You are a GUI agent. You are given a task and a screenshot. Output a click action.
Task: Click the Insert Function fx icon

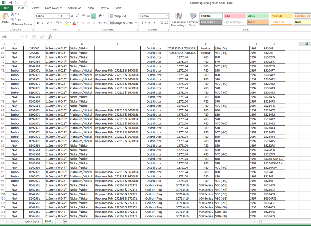(x=50, y=36)
